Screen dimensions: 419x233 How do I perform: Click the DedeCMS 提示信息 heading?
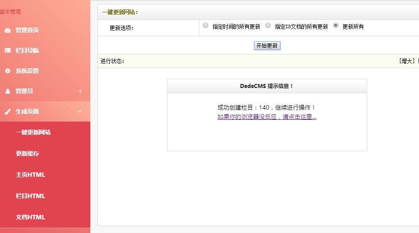point(267,86)
